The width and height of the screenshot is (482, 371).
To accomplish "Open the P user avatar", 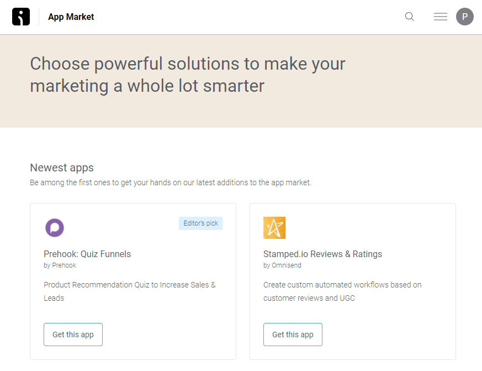I will pyautogui.click(x=464, y=17).
